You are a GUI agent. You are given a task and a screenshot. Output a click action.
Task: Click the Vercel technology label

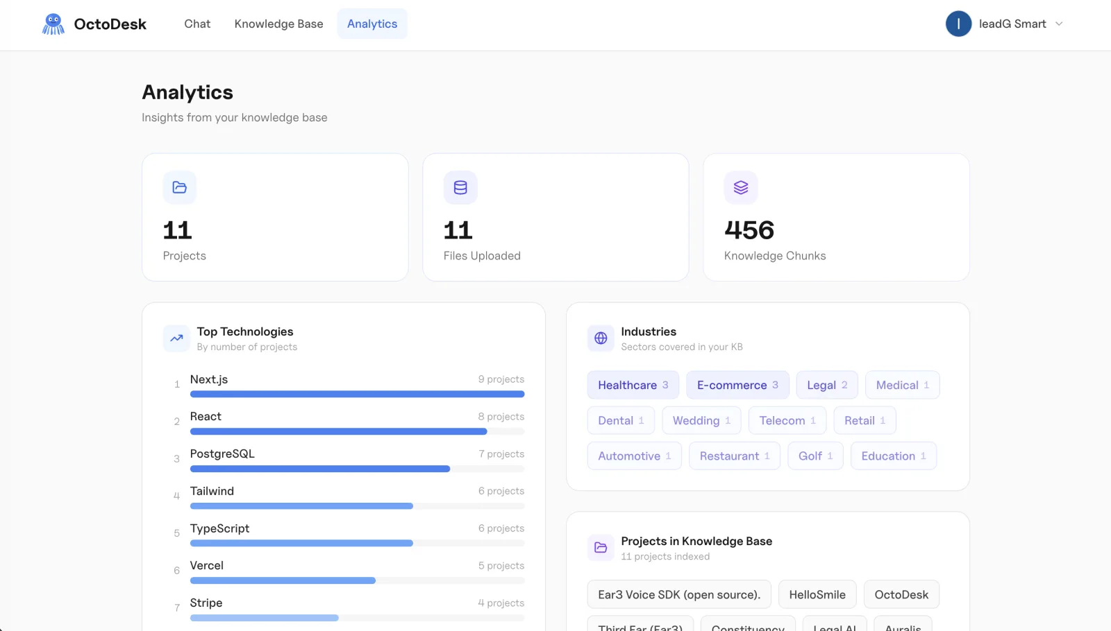click(x=207, y=565)
